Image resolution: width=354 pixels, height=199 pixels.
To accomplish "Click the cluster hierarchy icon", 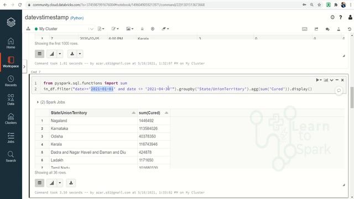I will [x=28, y=29].
